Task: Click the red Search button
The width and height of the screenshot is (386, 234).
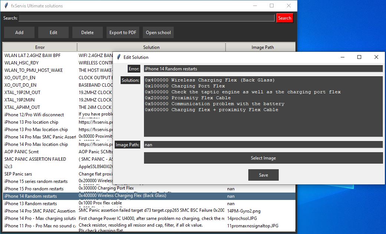Action: click(x=285, y=18)
